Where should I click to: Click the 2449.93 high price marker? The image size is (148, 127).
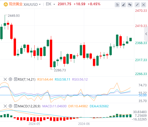(x=14, y=15)
